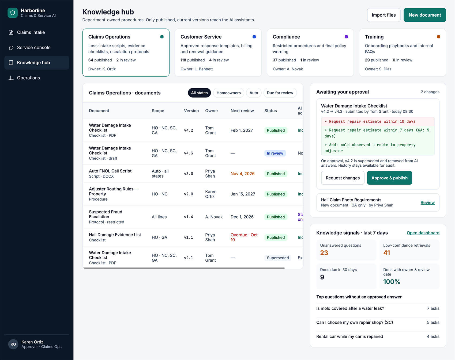Click 'Rental car while my car is repaired'
Viewport: 455px width, 360px height.
pos(349,336)
